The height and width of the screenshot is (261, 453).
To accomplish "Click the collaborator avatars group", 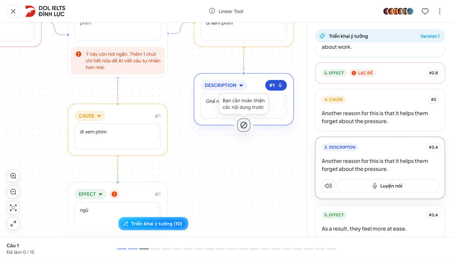I will 398,11.
